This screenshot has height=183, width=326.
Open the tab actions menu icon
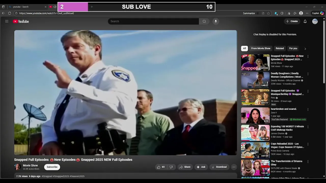pyautogui.click(x=3, y=7)
